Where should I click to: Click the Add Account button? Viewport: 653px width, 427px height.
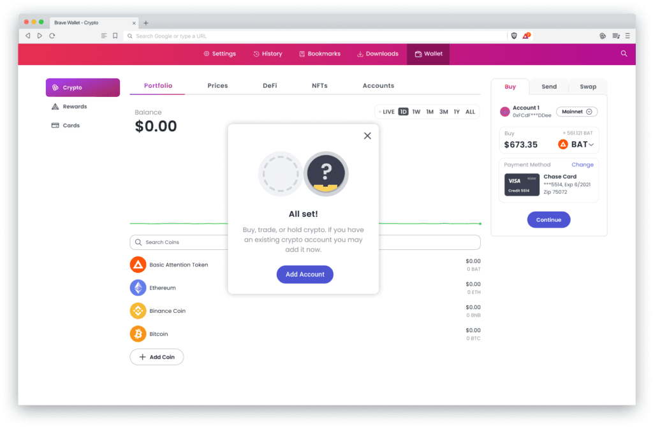point(305,274)
